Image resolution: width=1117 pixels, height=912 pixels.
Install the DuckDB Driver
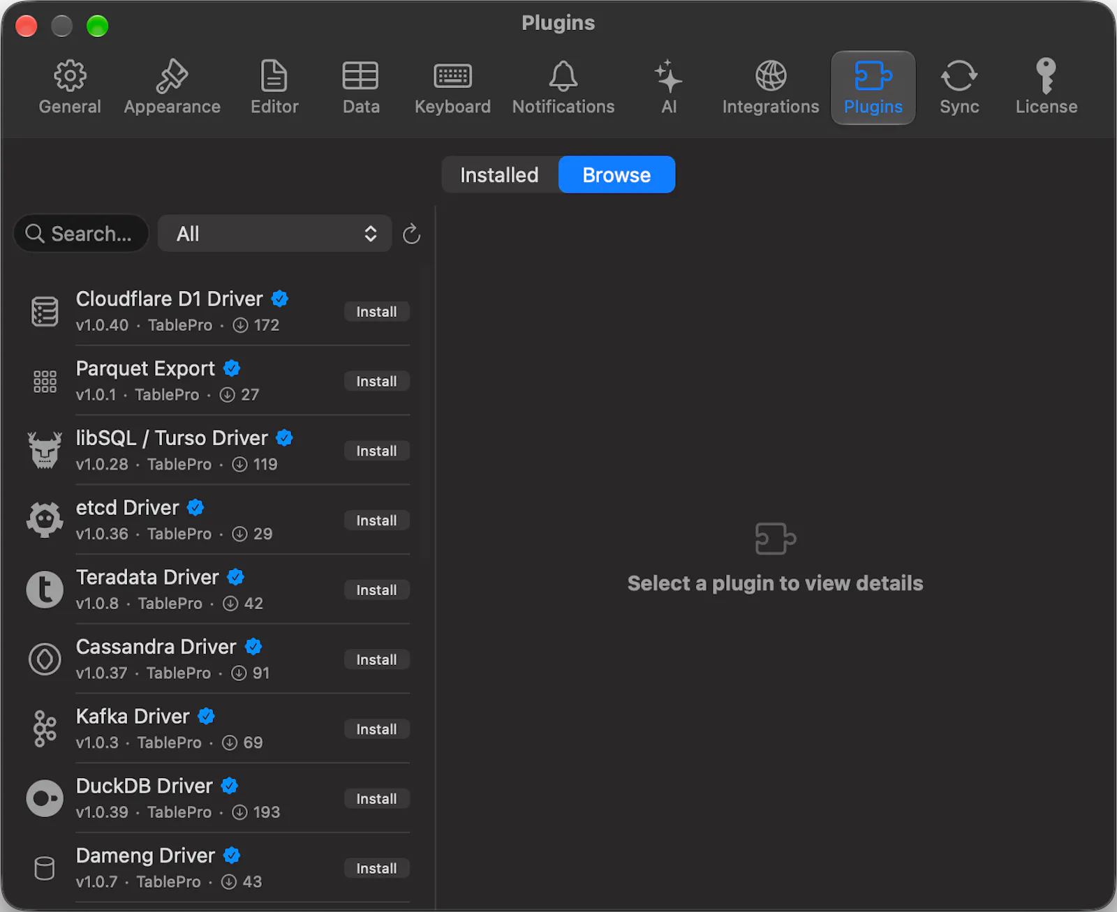coord(376,799)
